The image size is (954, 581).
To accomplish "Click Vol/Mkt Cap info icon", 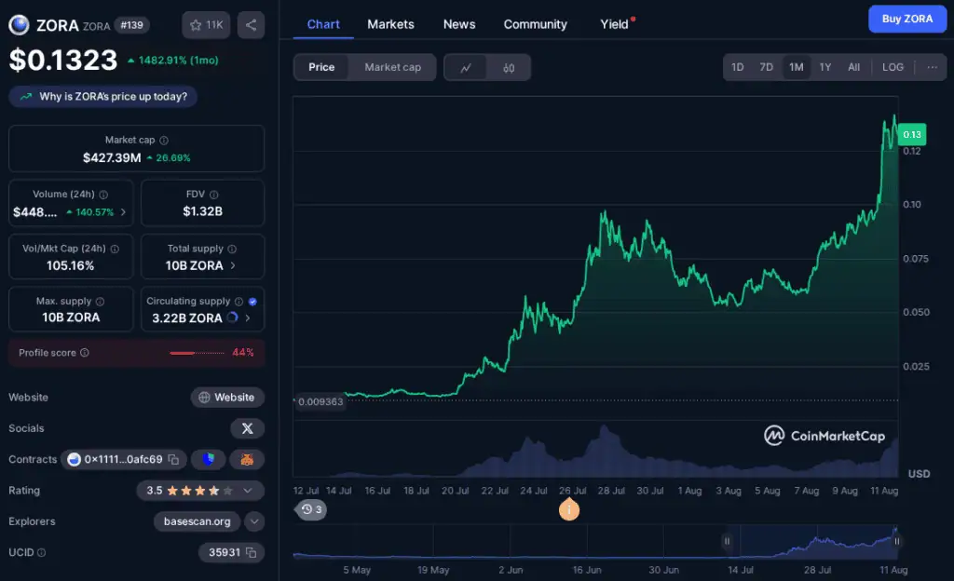I will (115, 249).
